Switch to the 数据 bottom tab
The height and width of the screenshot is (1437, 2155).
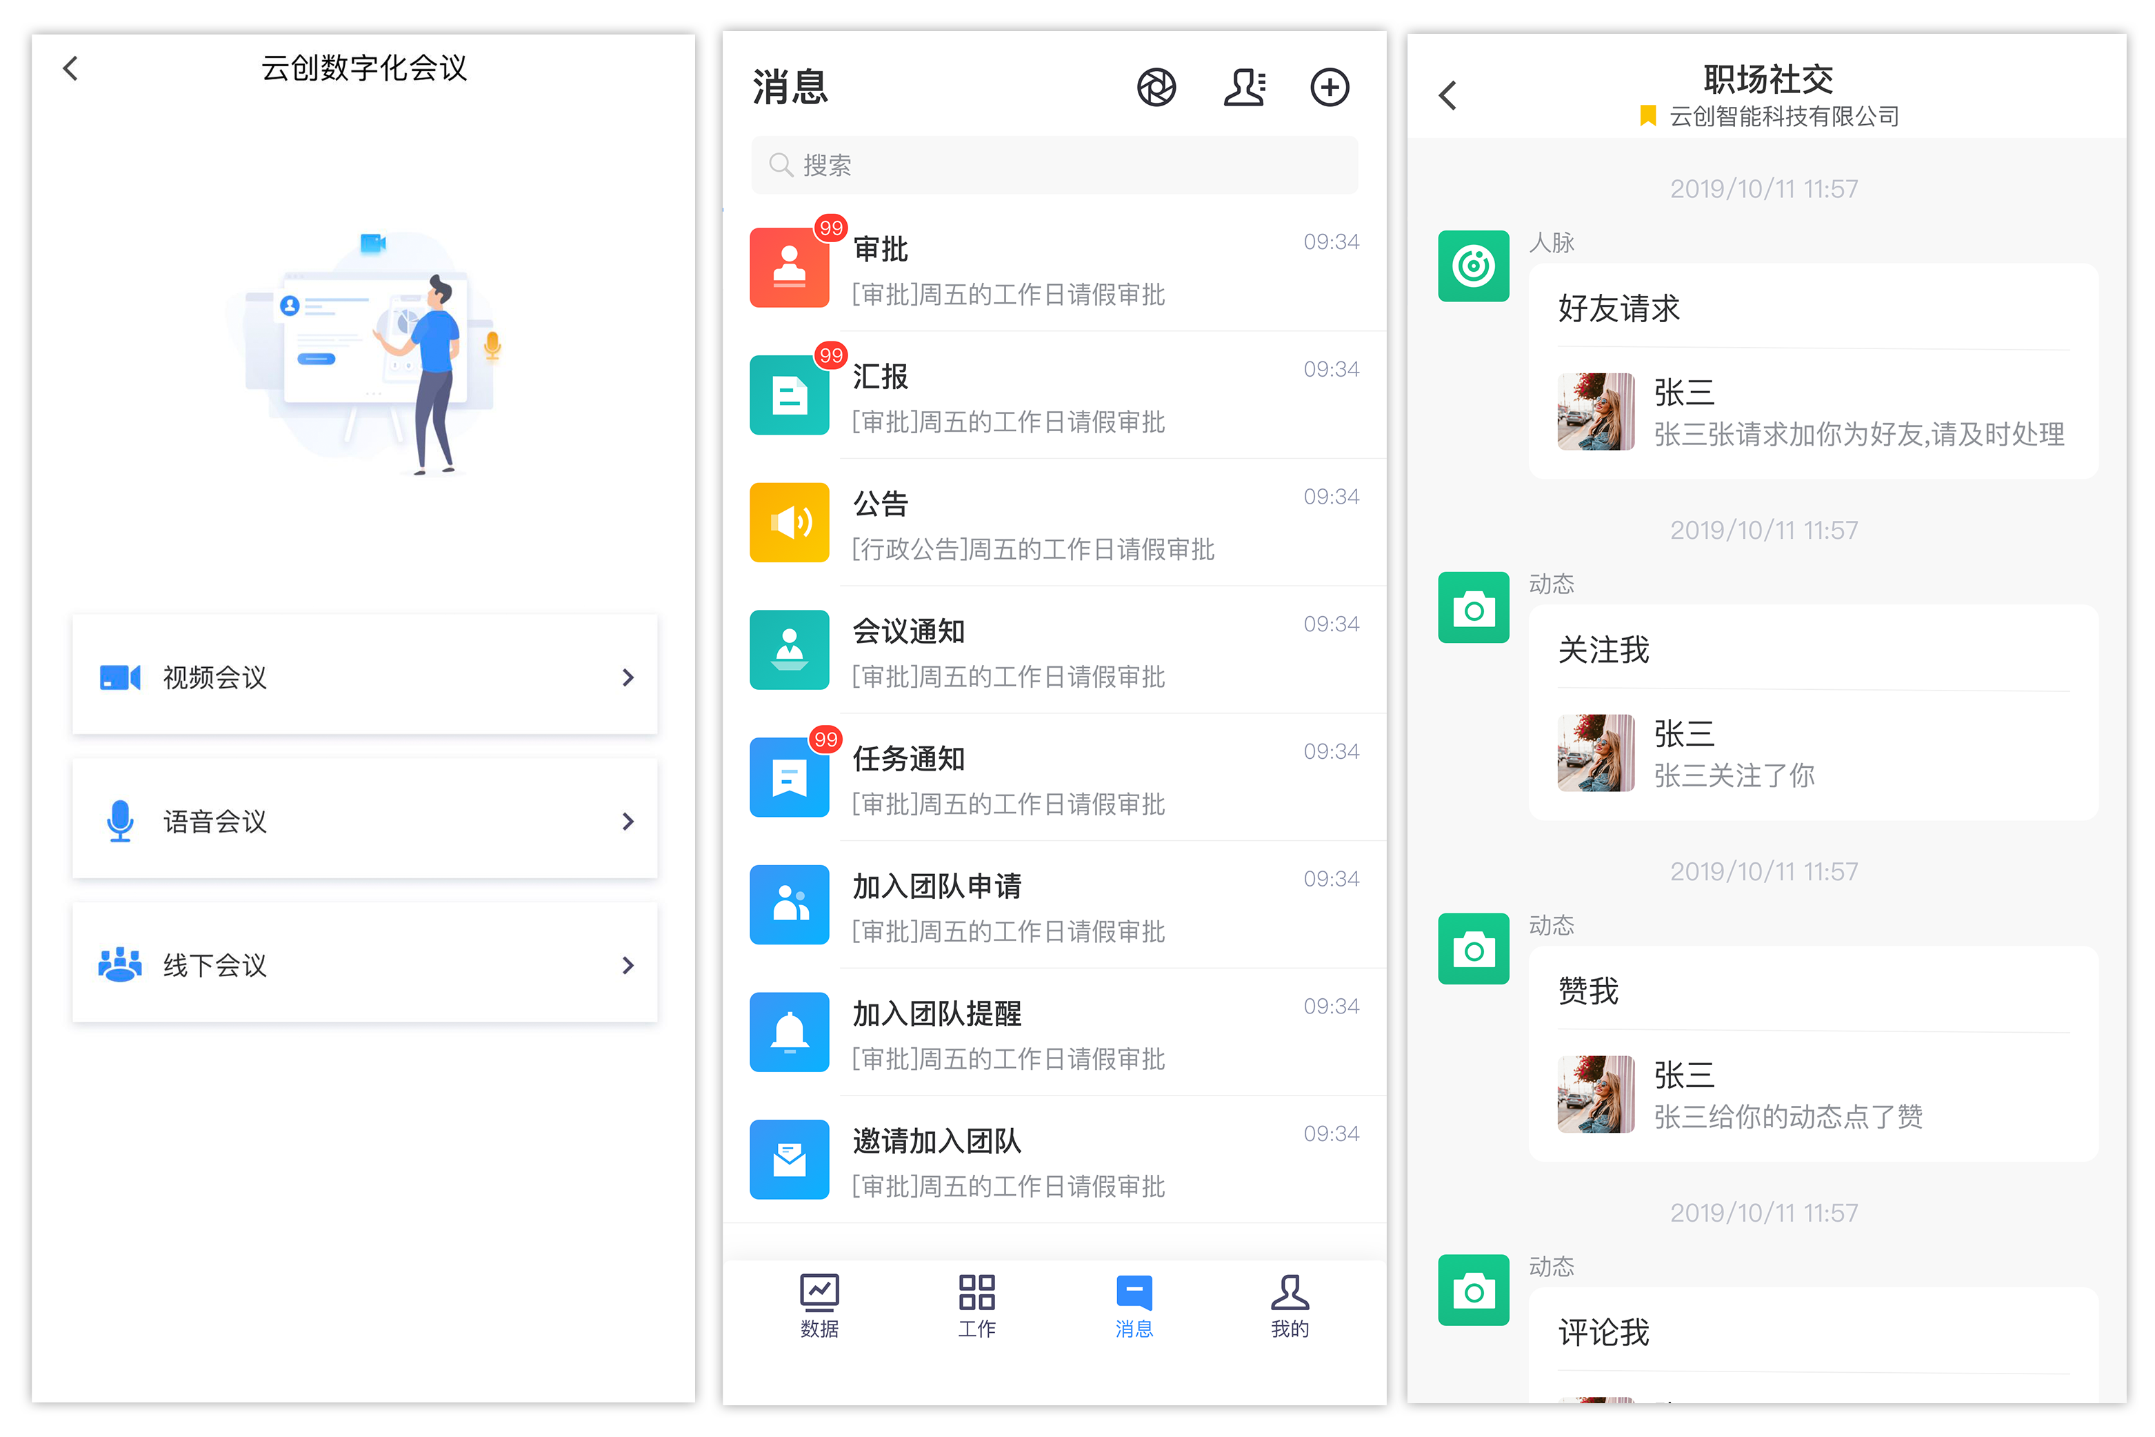(x=819, y=1306)
